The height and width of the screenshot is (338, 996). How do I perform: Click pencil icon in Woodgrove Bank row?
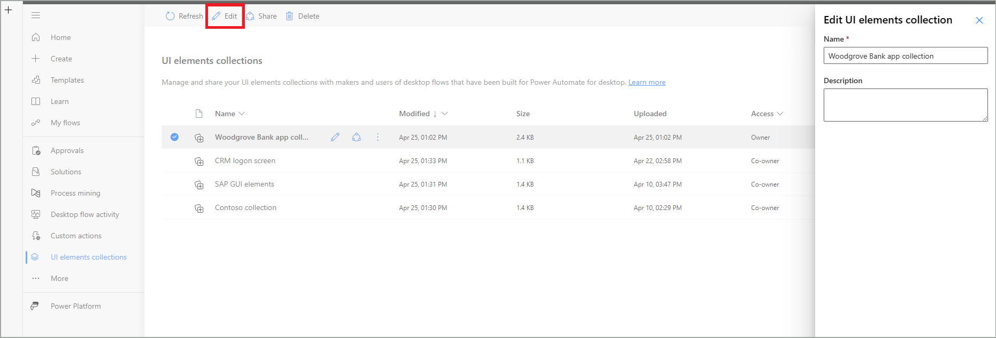335,137
